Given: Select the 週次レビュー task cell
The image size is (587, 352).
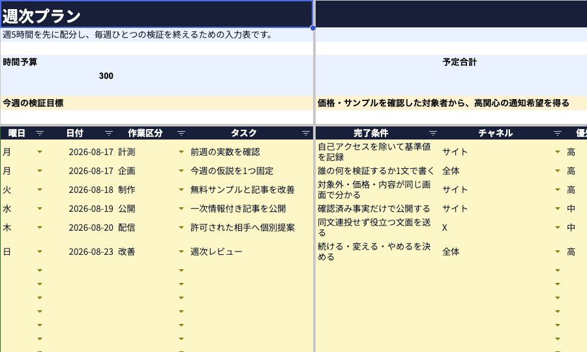Looking at the screenshot, I should [x=250, y=252].
